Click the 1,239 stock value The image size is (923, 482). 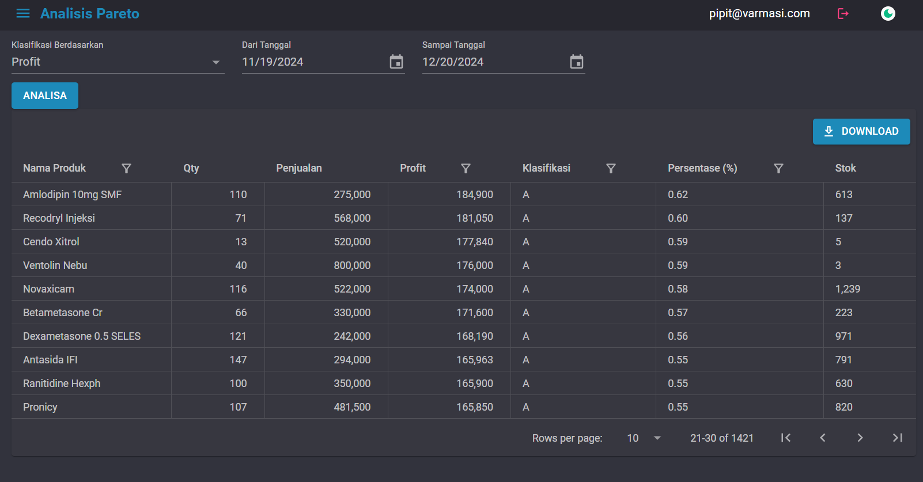coord(848,289)
